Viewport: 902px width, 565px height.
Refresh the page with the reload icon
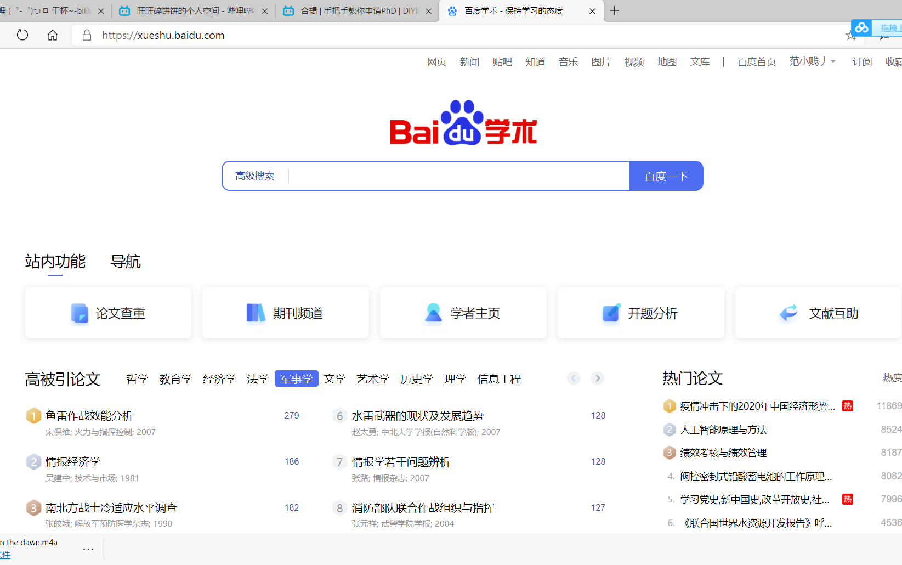pyautogui.click(x=22, y=35)
